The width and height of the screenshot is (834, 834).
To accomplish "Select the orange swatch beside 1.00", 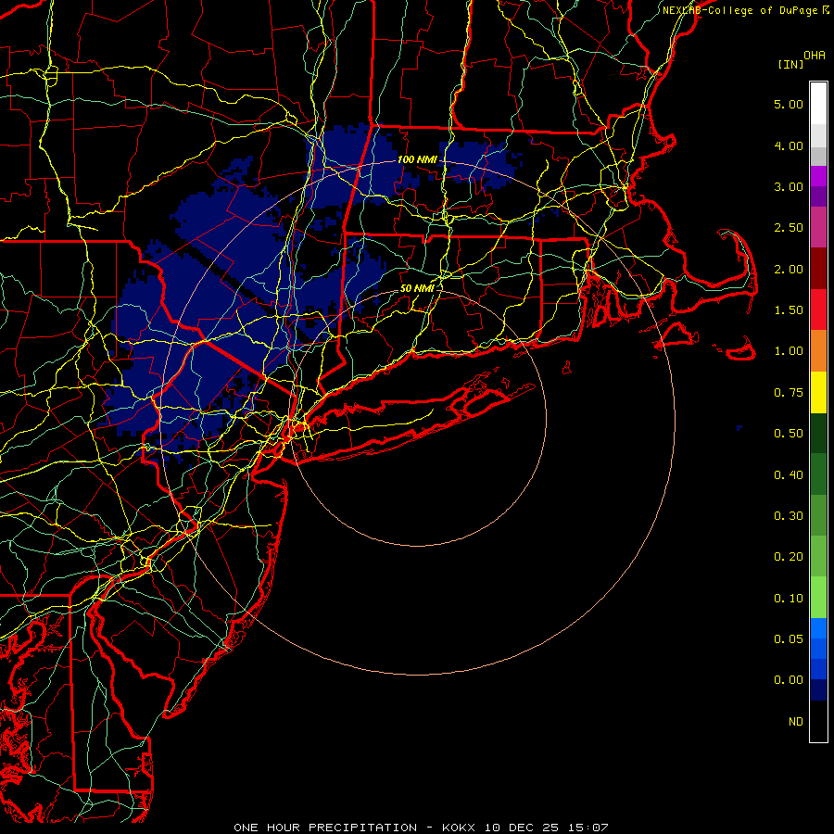I will pos(818,350).
